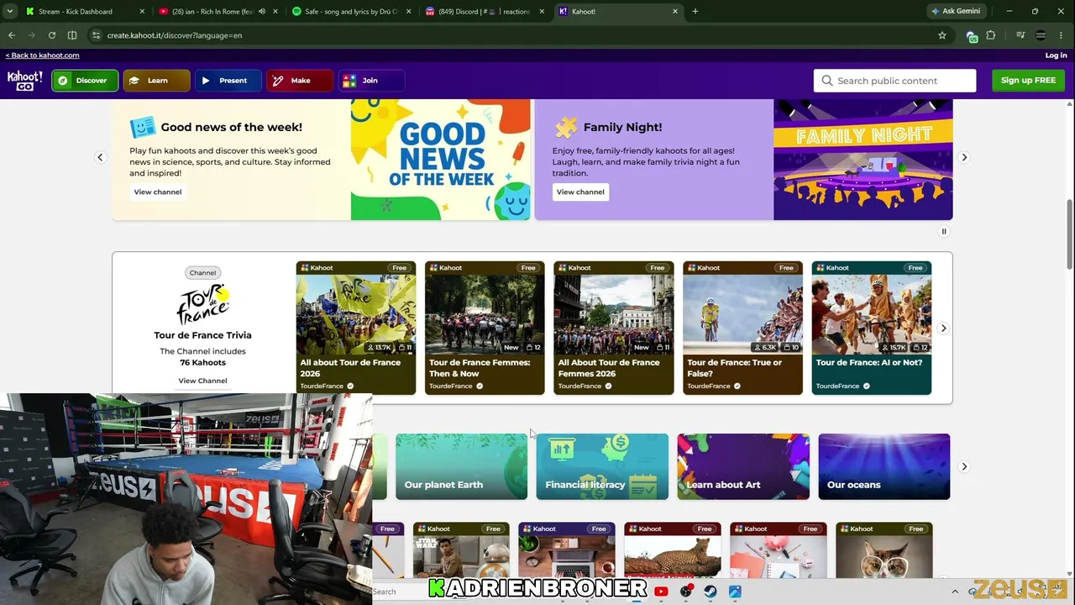Viewport: 1075px width, 605px height.
Task: View the Family Night channel
Action: coord(580,192)
